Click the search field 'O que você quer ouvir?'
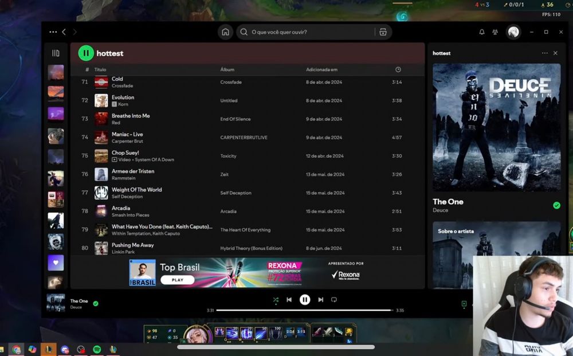573x356 pixels. click(314, 32)
